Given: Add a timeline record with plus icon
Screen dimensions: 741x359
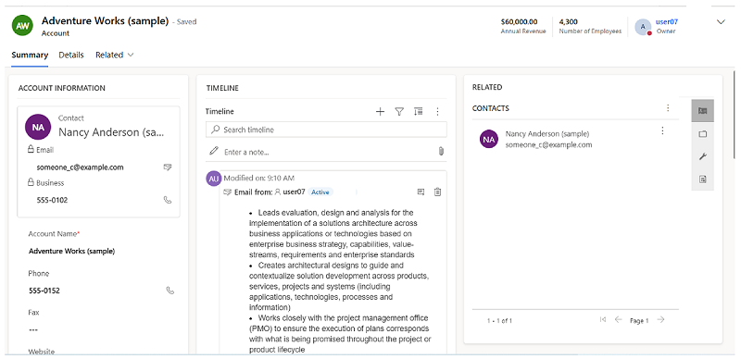Looking at the screenshot, I should (380, 111).
